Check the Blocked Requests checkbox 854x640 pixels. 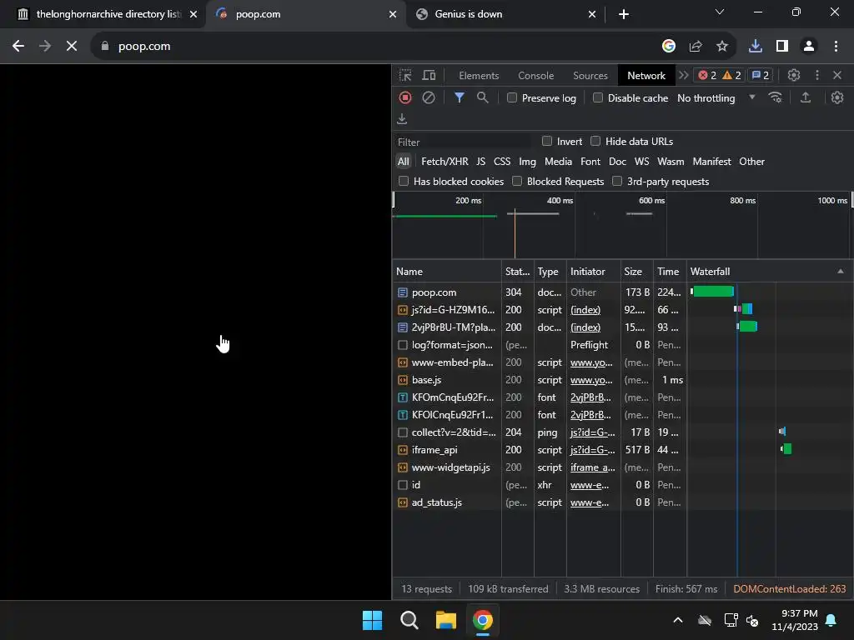tap(517, 181)
